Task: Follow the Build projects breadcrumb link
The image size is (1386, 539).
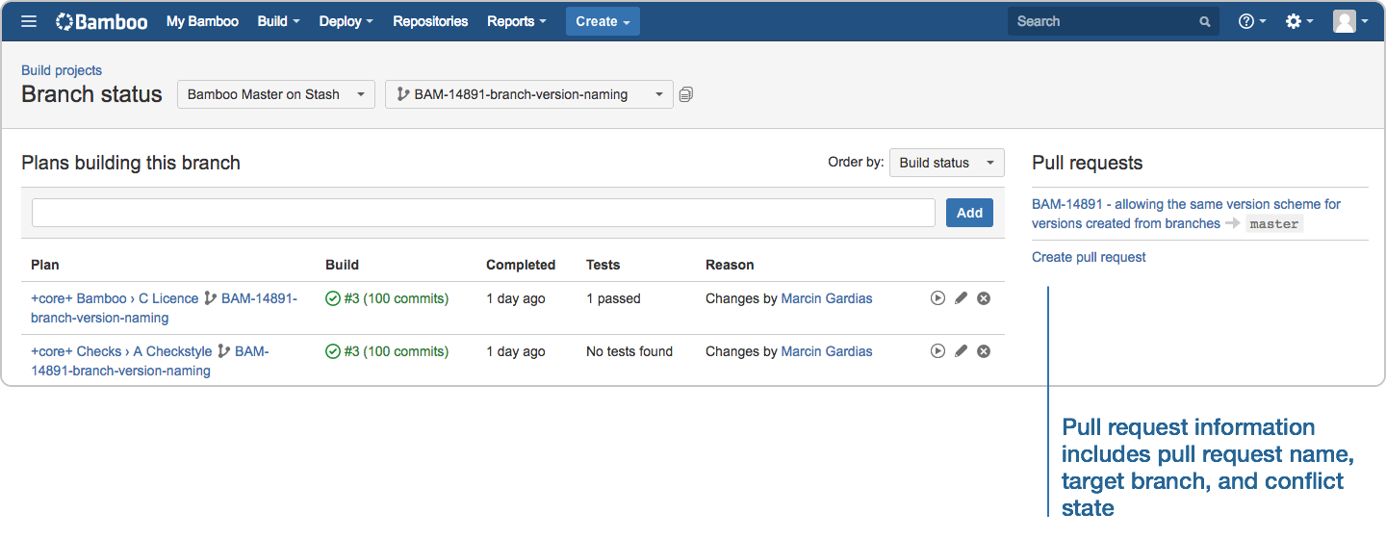Action: click(62, 70)
